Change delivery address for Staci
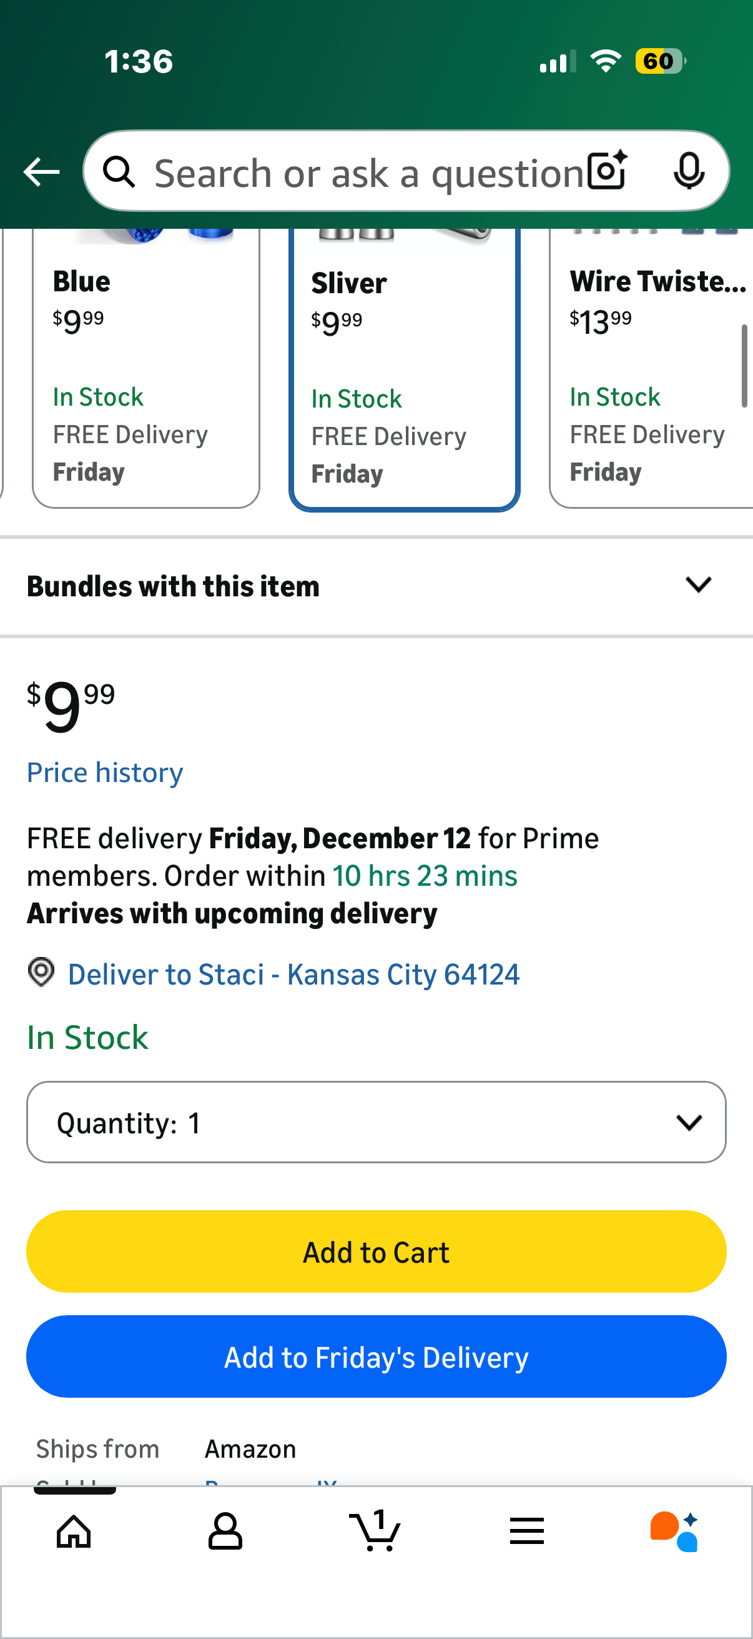 coord(293,974)
